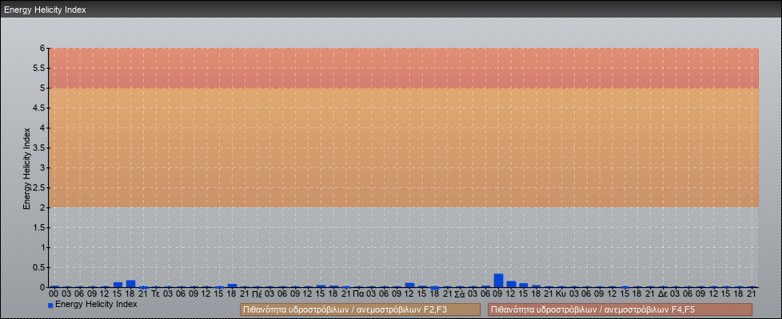782x319 pixels.
Task: Click the Κυ day label on x-axis
Action: (x=561, y=294)
